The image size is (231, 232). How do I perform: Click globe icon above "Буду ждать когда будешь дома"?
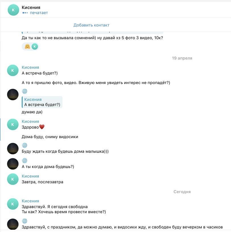point(25,145)
